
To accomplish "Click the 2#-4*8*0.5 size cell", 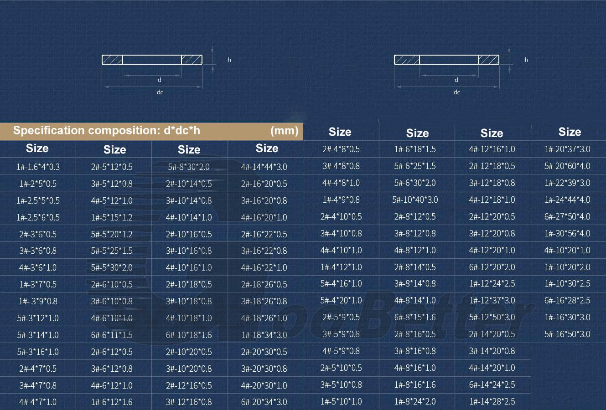I will click(341, 149).
